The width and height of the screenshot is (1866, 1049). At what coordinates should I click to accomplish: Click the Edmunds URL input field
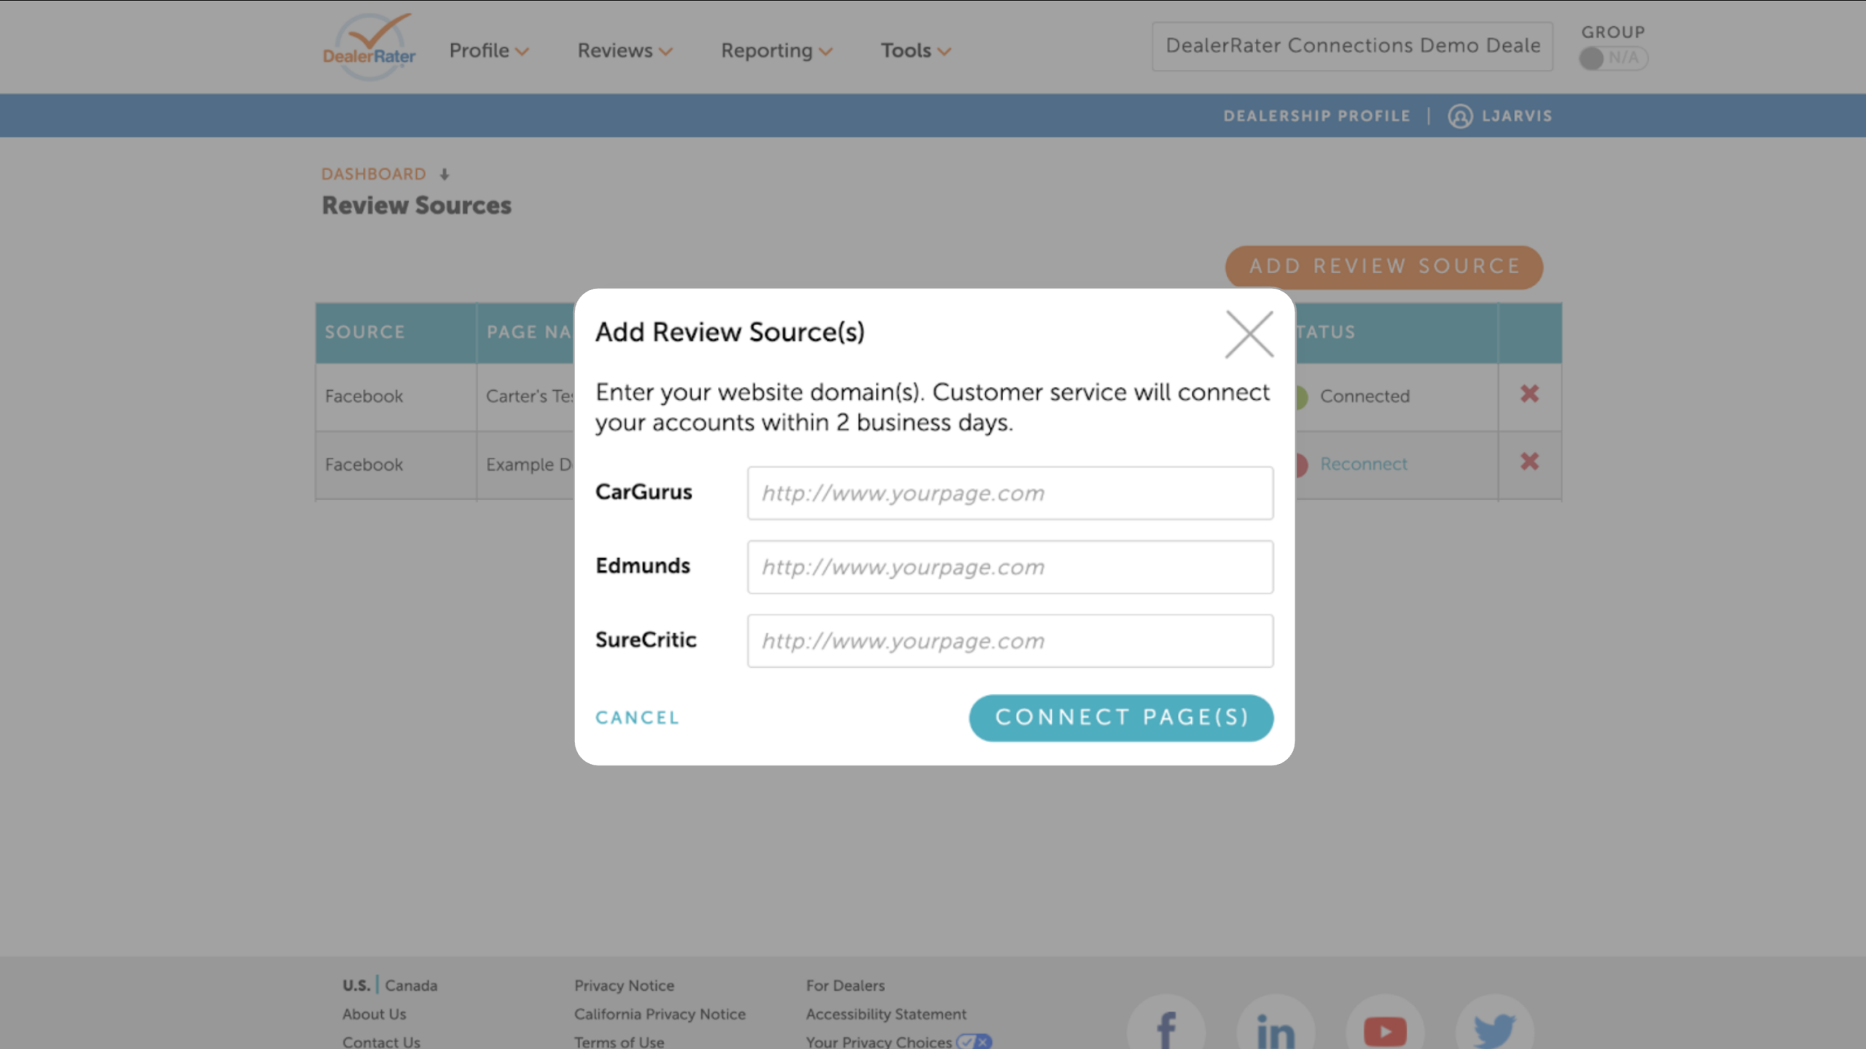(1010, 567)
